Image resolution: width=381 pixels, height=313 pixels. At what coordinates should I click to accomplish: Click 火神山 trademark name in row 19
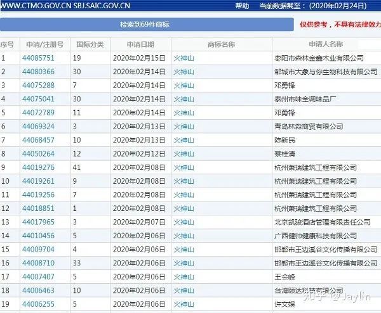(184, 304)
